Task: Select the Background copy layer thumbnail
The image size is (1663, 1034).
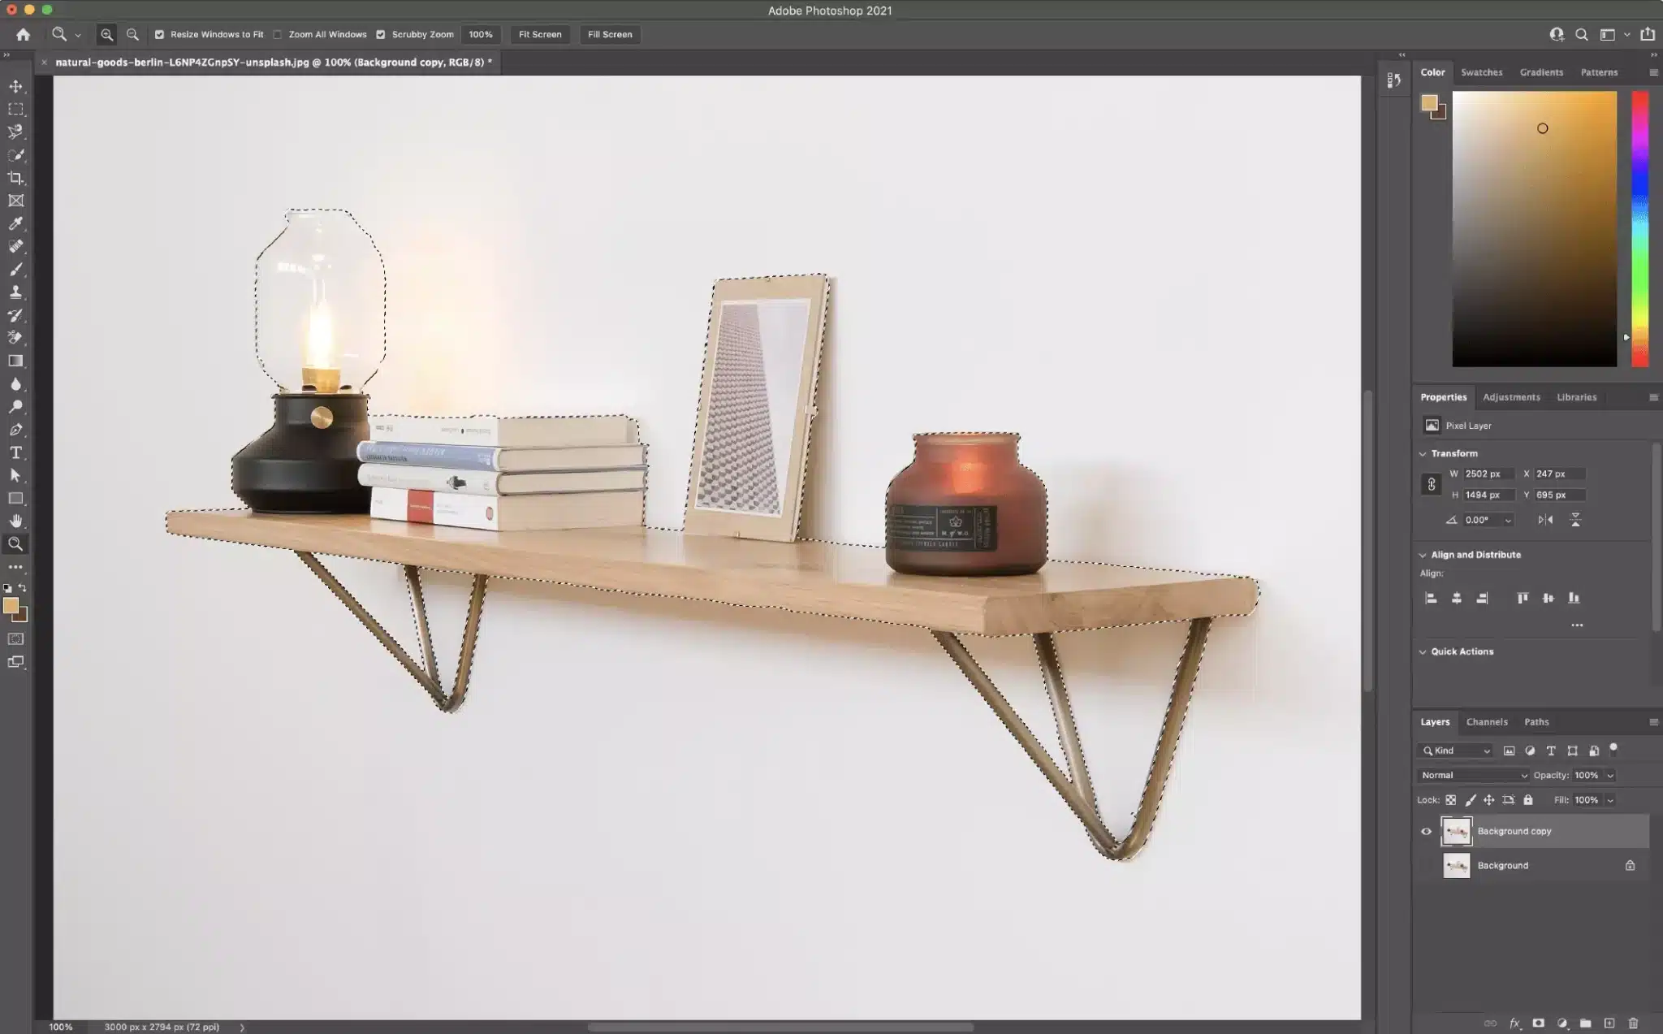Action: (x=1456, y=832)
